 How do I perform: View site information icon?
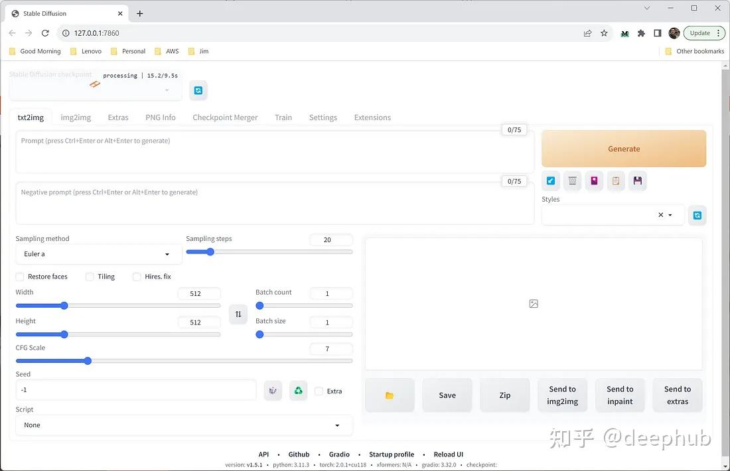pos(66,33)
